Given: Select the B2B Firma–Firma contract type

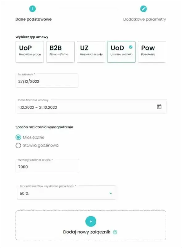Looking at the screenshot, I should click(x=60, y=52).
